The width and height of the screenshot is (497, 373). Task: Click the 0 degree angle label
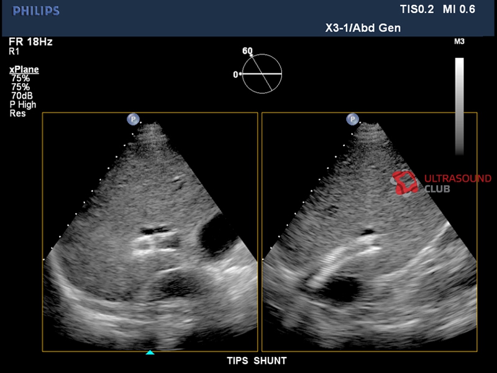click(x=235, y=75)
